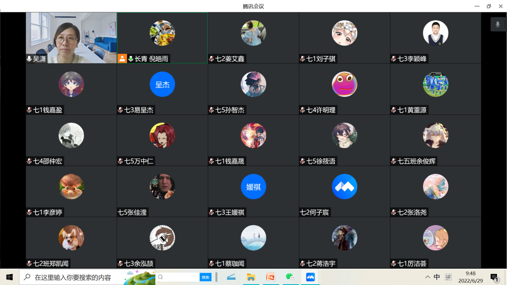Click the muted mic icon beside 七5万中仁
The image size is (507, 285).
coord(121,161)
